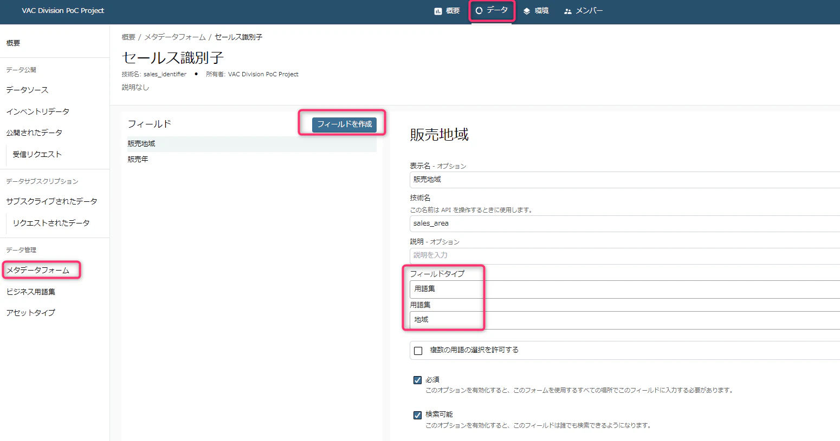Open 概要 in the left sidebar
Viewport: 840px width, 441px height.
pos(13,43)
